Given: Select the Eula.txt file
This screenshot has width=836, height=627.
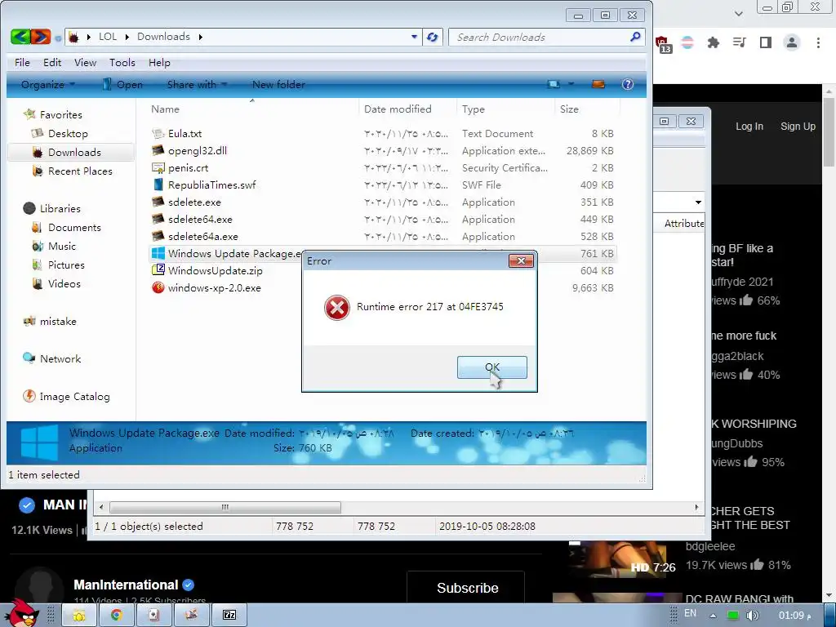Looking at the screenshot, I should 185,134.
